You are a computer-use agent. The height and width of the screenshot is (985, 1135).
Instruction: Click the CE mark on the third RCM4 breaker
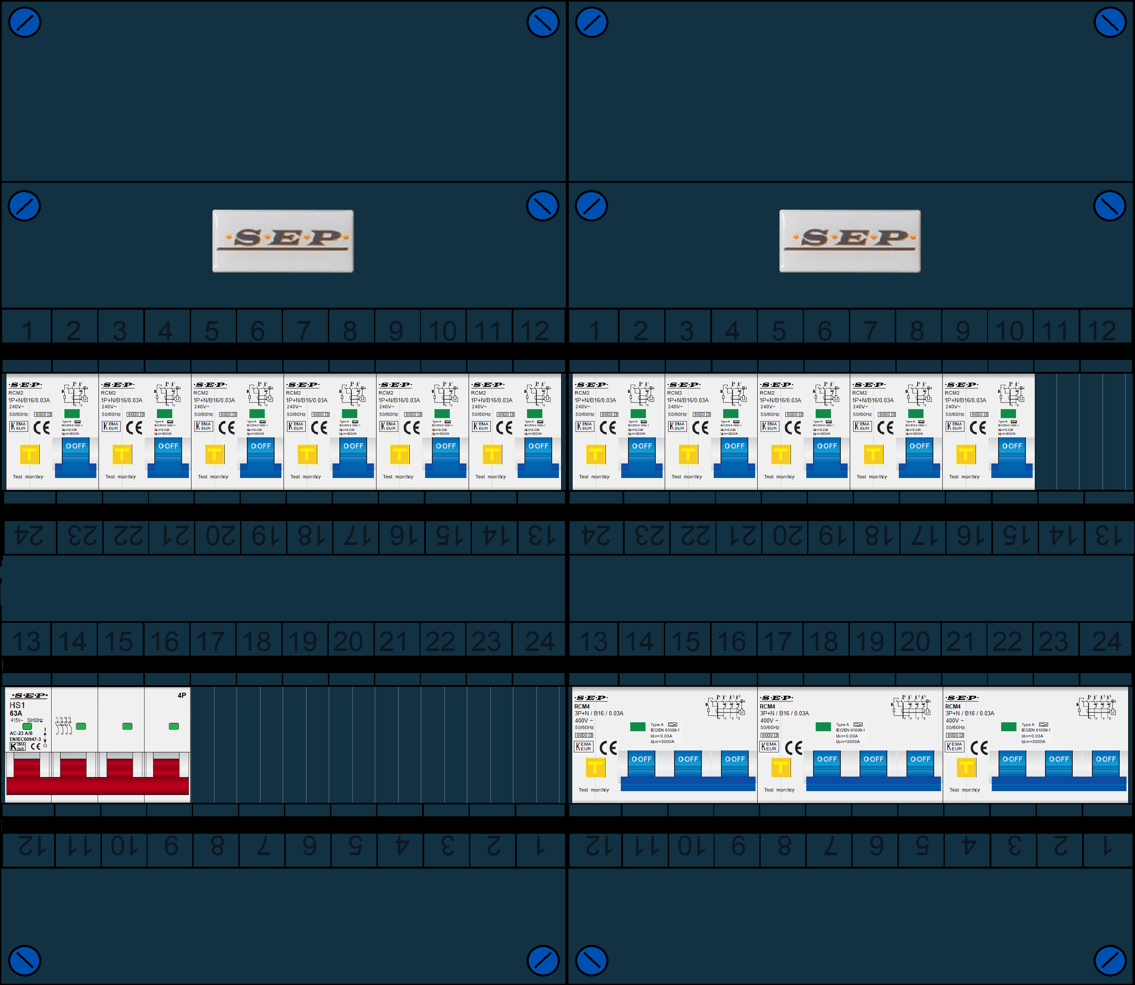979,748
